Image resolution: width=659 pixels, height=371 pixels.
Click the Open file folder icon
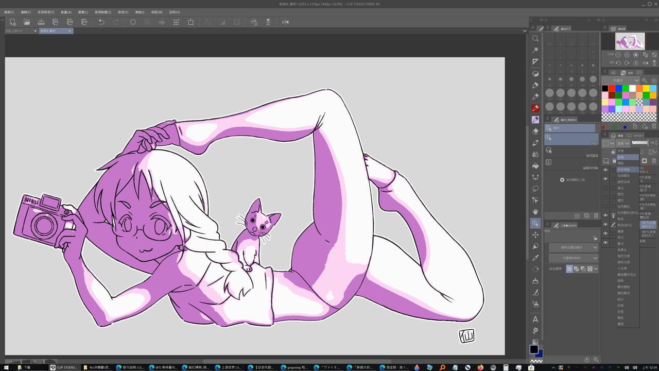(27, 22)
